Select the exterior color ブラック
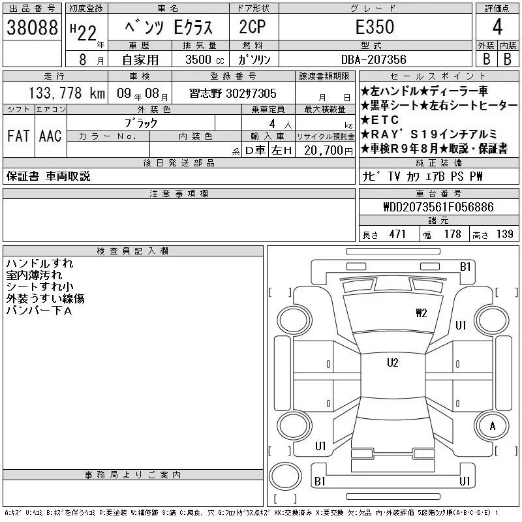The height and width of the screenshot is (522, 522). point(141,123)
